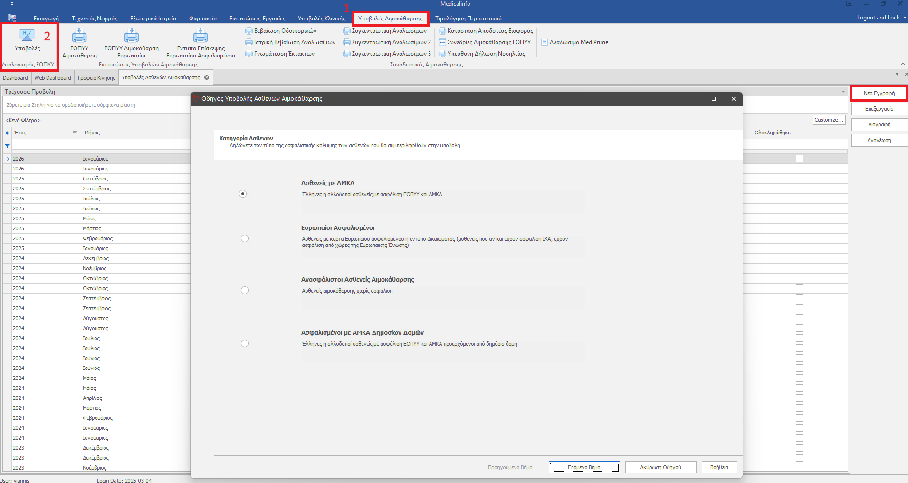Close the Υποβολές Ασθενών Αιμοκάθαρσης tab
The height and width of the screenshot is (483, 908).
pyautogui.click(x=207, y=77)
